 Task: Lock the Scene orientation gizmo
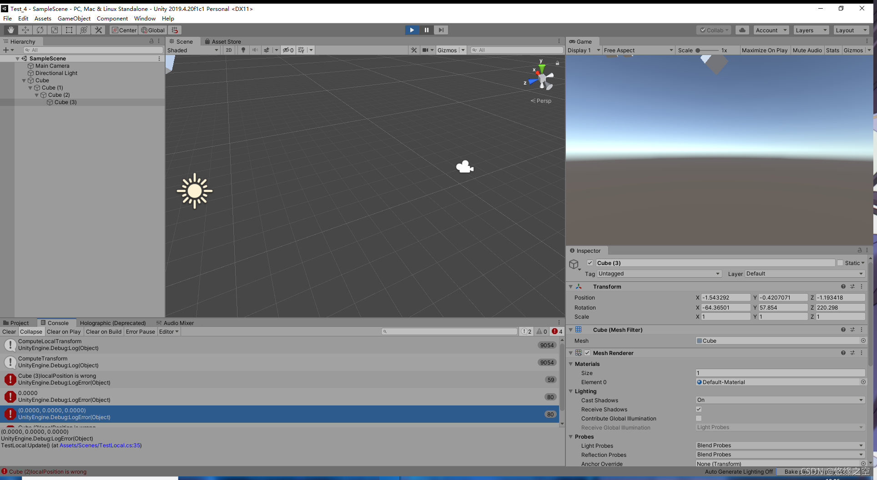click(x=557, y=63)
